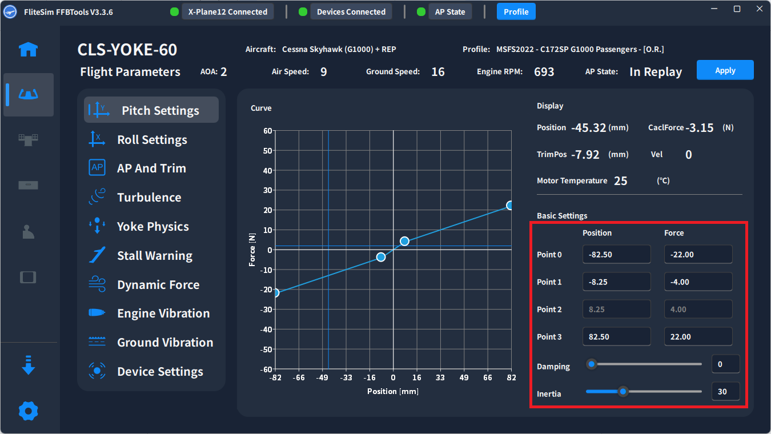Click the Inertia value box
Screen dimensions: 771x434
coord(726,391)
